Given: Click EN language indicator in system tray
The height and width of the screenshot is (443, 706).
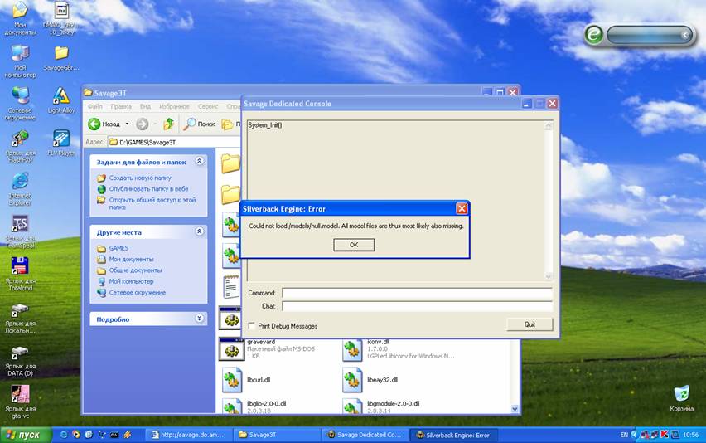Looking at the screenshot, I should click(x=624, y=435).
